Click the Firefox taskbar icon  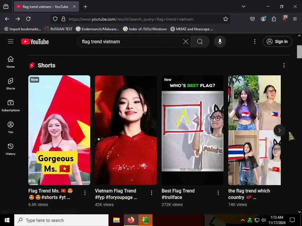coord(131,220)
